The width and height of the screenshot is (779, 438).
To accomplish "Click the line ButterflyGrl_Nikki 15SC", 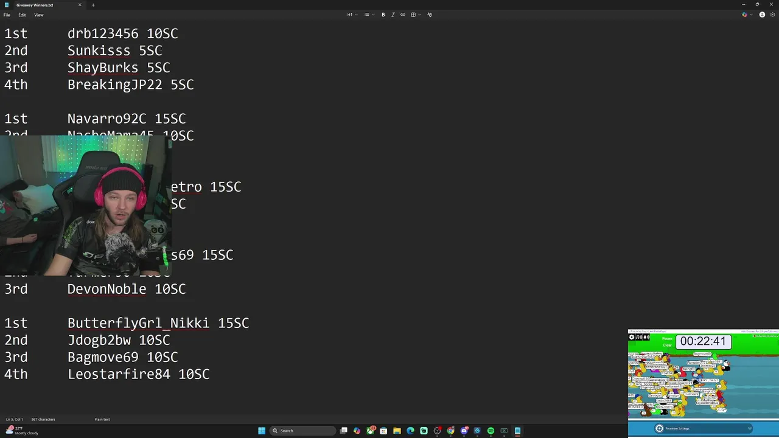I will click(x=158, y=323).
